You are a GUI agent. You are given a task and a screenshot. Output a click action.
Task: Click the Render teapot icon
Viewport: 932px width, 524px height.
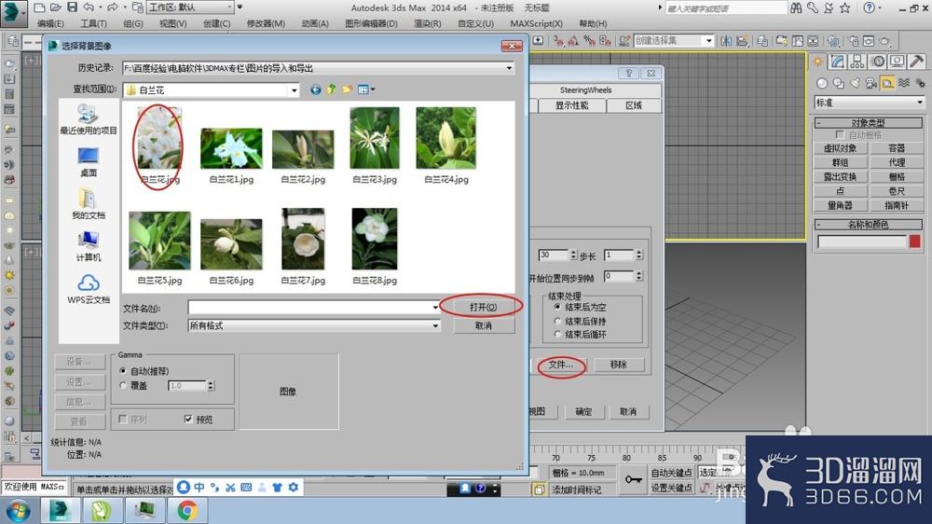tap(885, 40)
